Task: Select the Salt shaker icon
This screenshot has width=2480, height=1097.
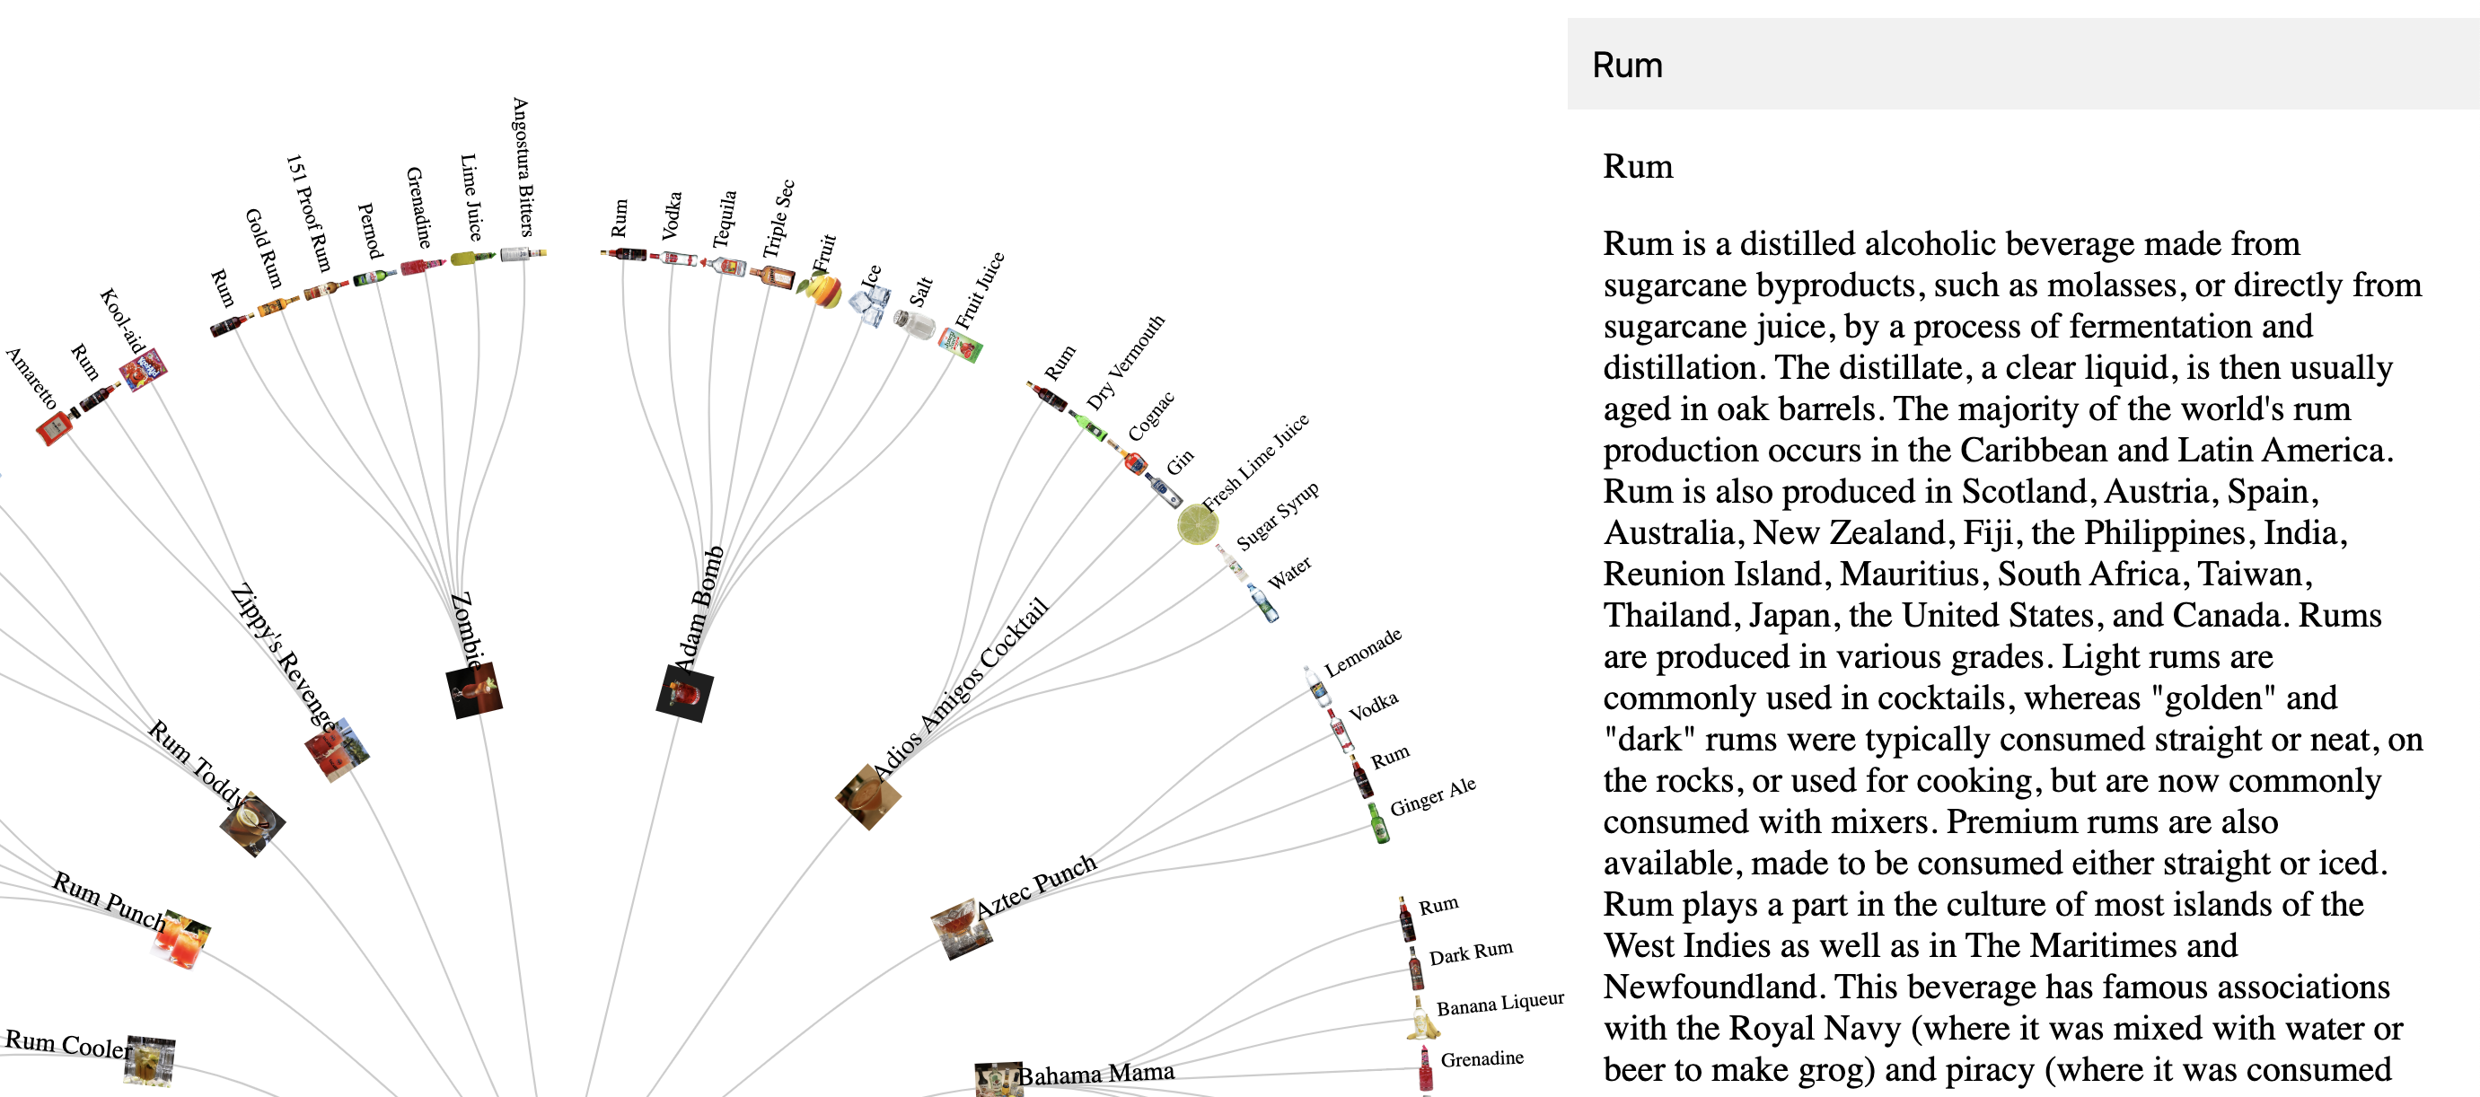Action: tap(915, 323)
